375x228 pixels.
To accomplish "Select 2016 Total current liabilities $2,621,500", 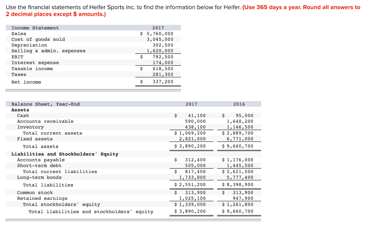I will tap(237, 172).
